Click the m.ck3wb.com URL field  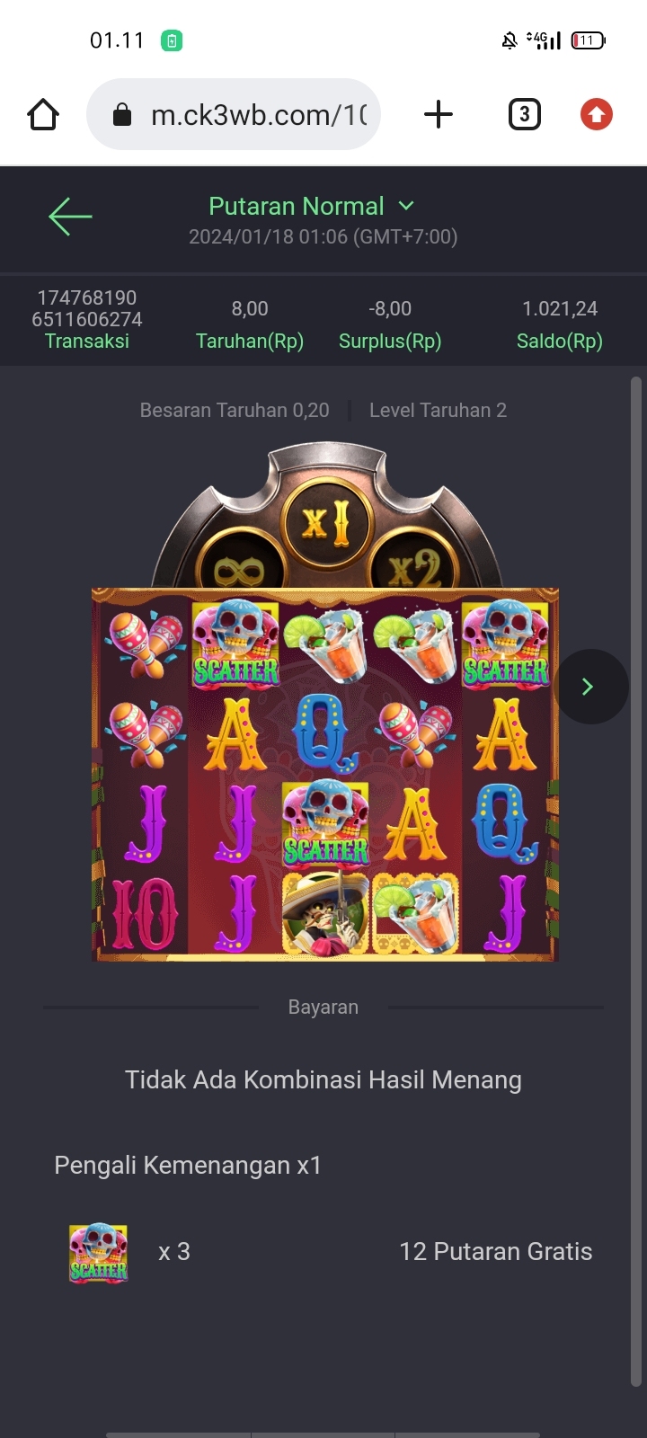[234, 114]
